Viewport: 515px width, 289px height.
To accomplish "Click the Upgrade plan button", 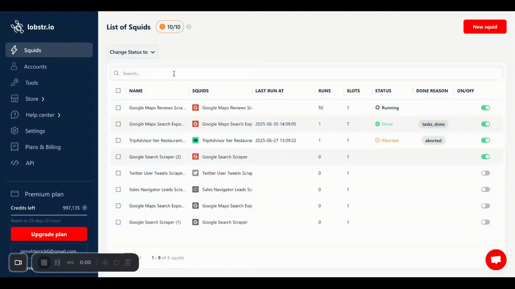I will (x=49, y=234).
